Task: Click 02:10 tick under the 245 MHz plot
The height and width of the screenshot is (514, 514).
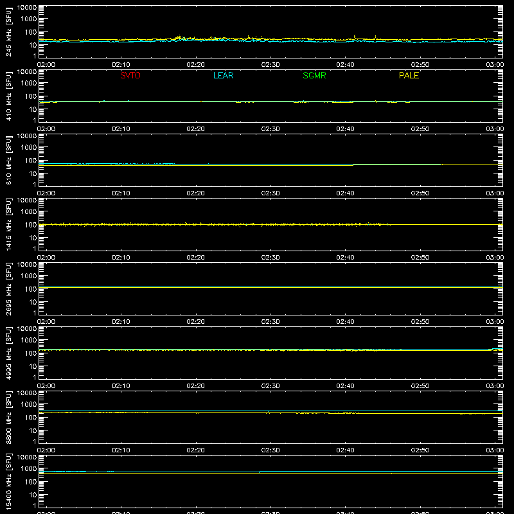Action: coord(121,65)
